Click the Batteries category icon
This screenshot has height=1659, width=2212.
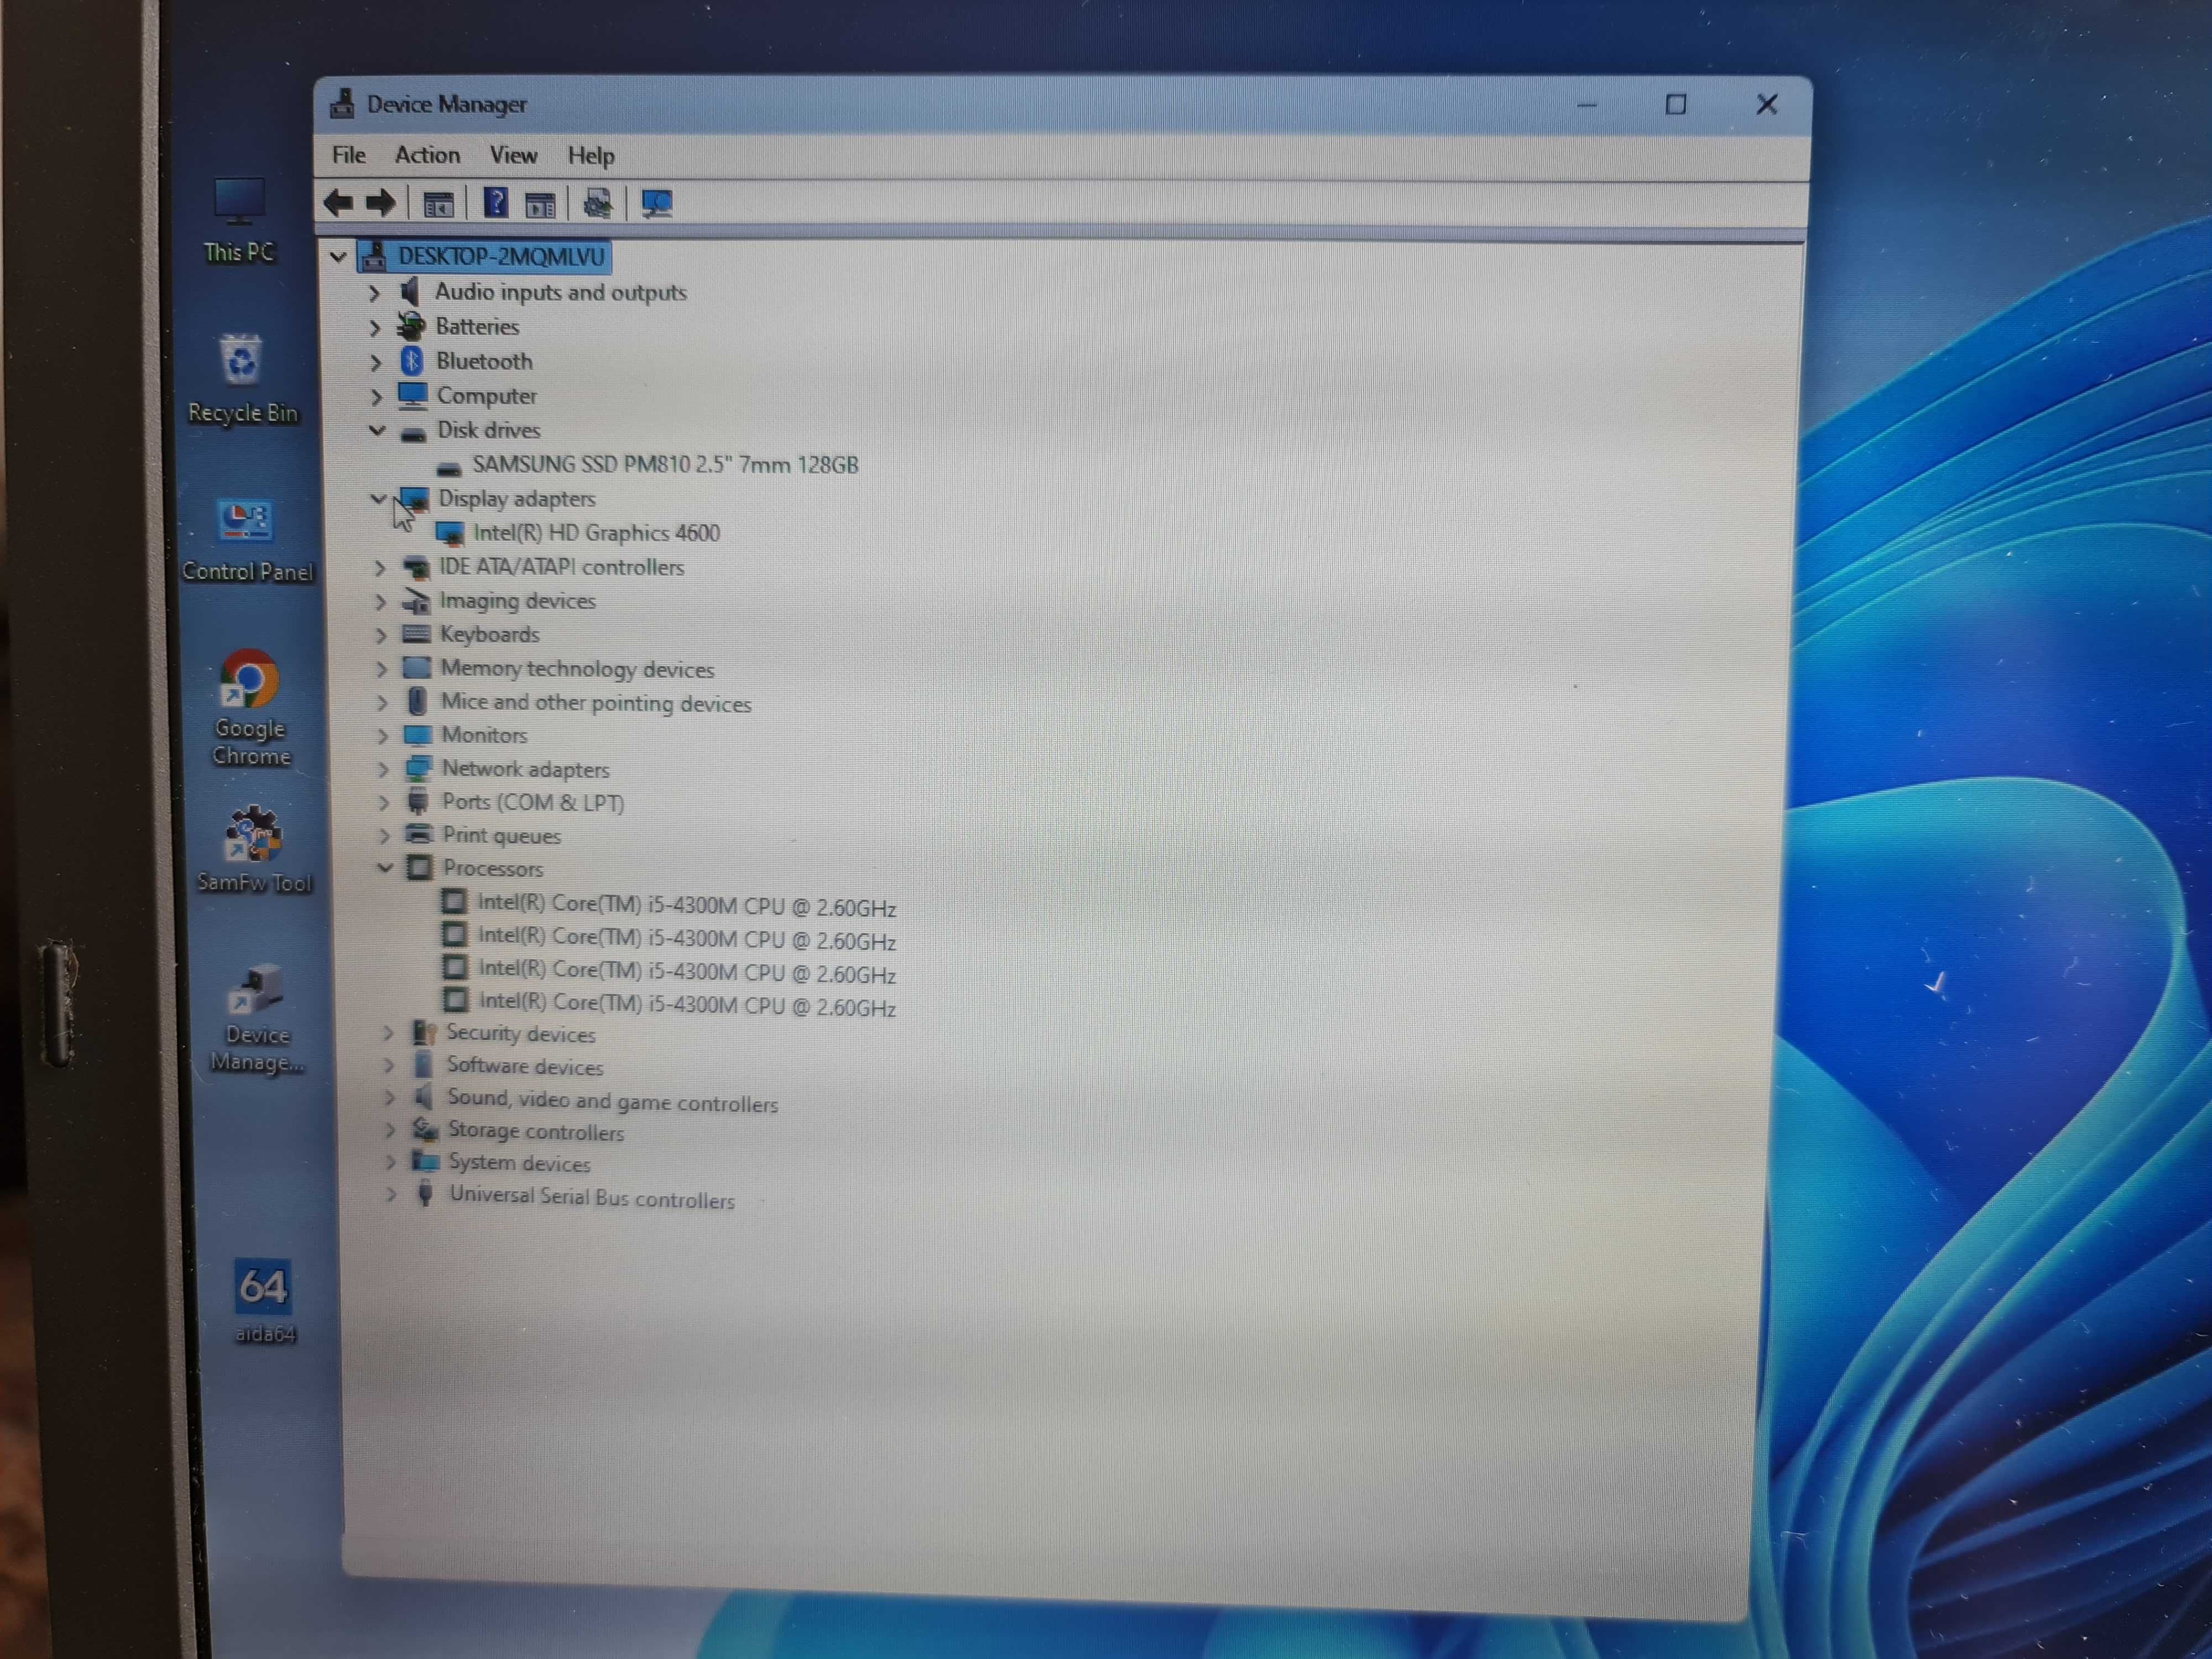[x=411, y=326]
